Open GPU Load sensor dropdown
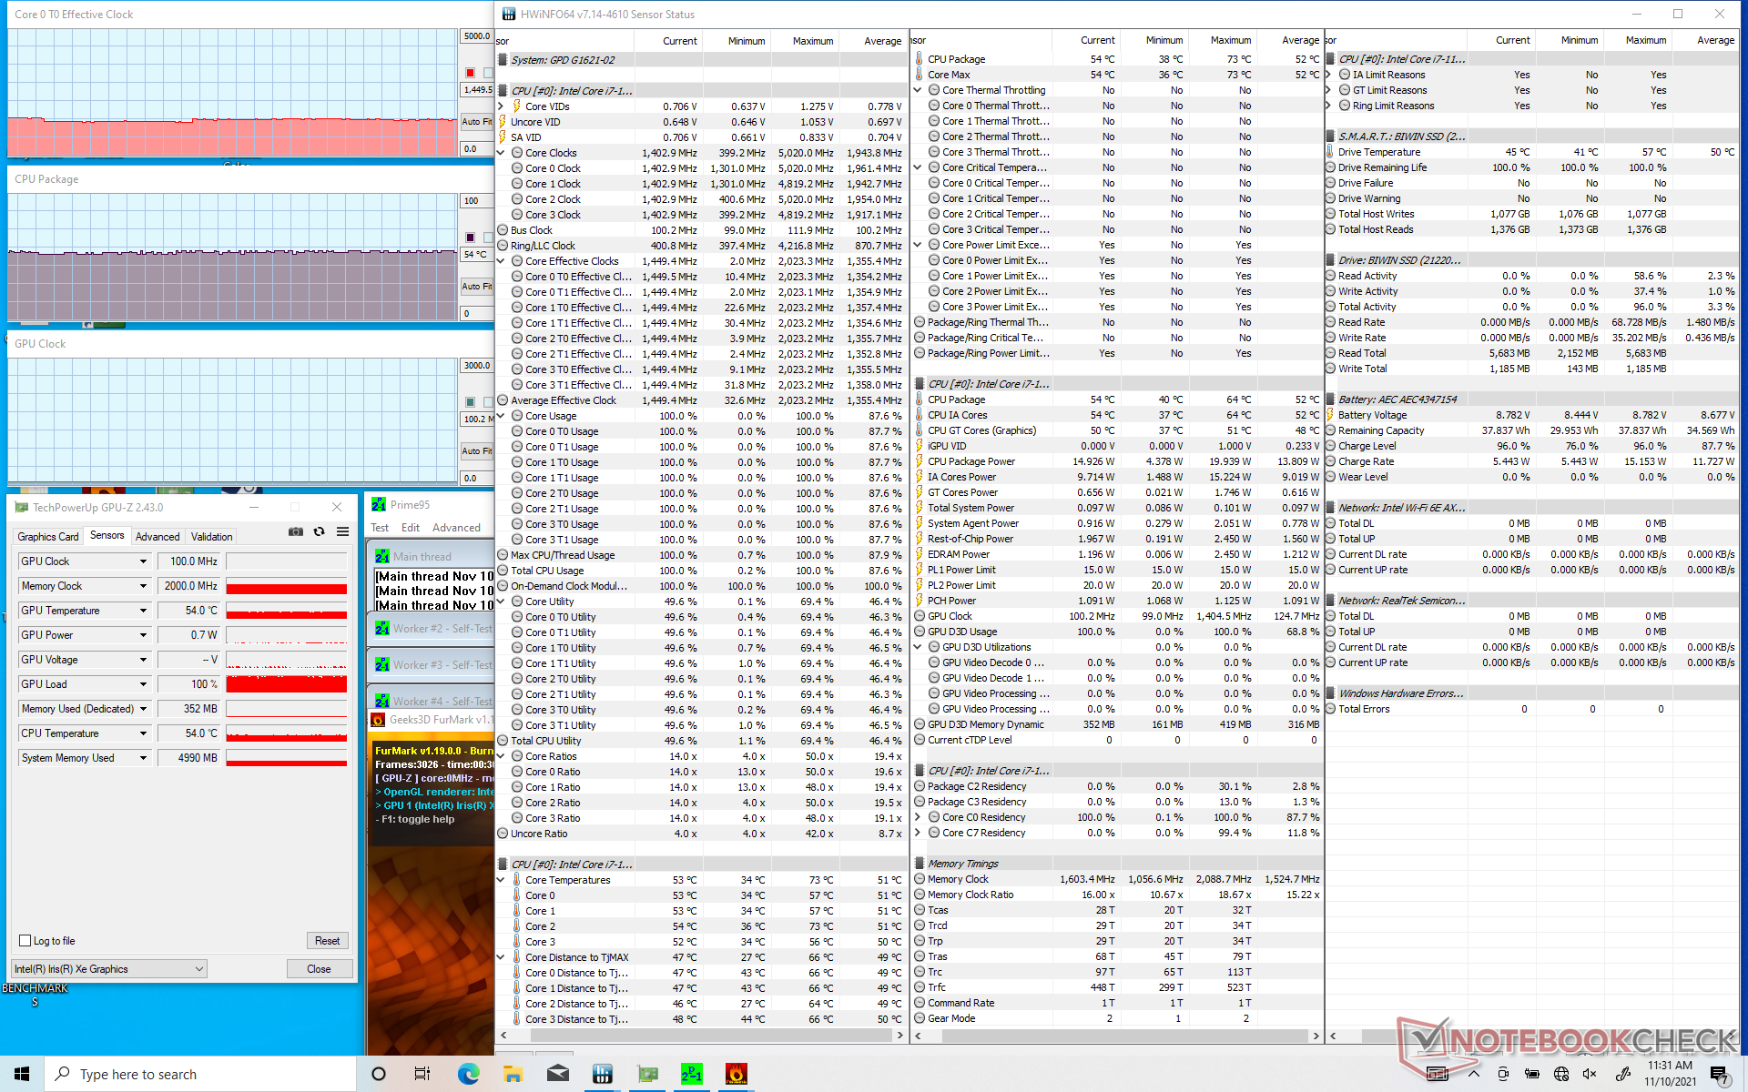1748x1092 pixels. (x=143, y=684)
